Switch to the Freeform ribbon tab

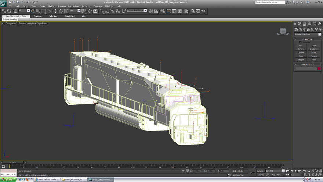[x=37, y=16]
